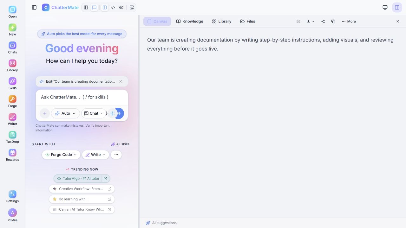Open the Rewards gift icon
The image size is (406, 228).
click(x=12, y=155)
